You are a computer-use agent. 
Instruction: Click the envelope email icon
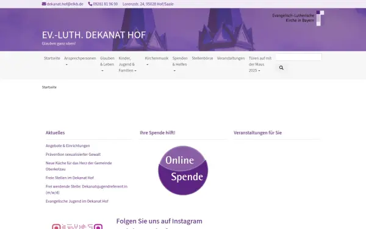(x=44, y=4)
